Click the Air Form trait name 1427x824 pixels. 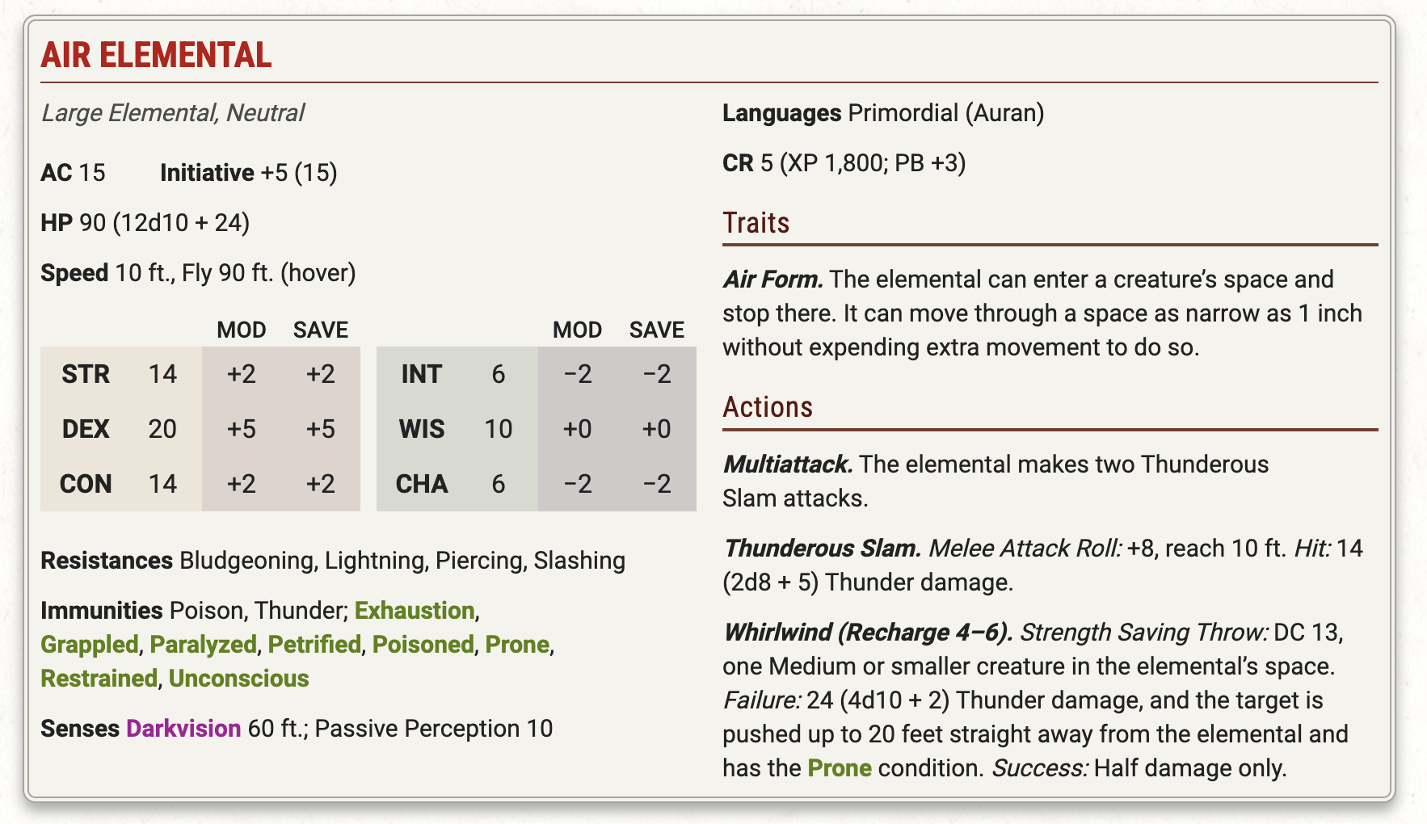click(773, 279)
